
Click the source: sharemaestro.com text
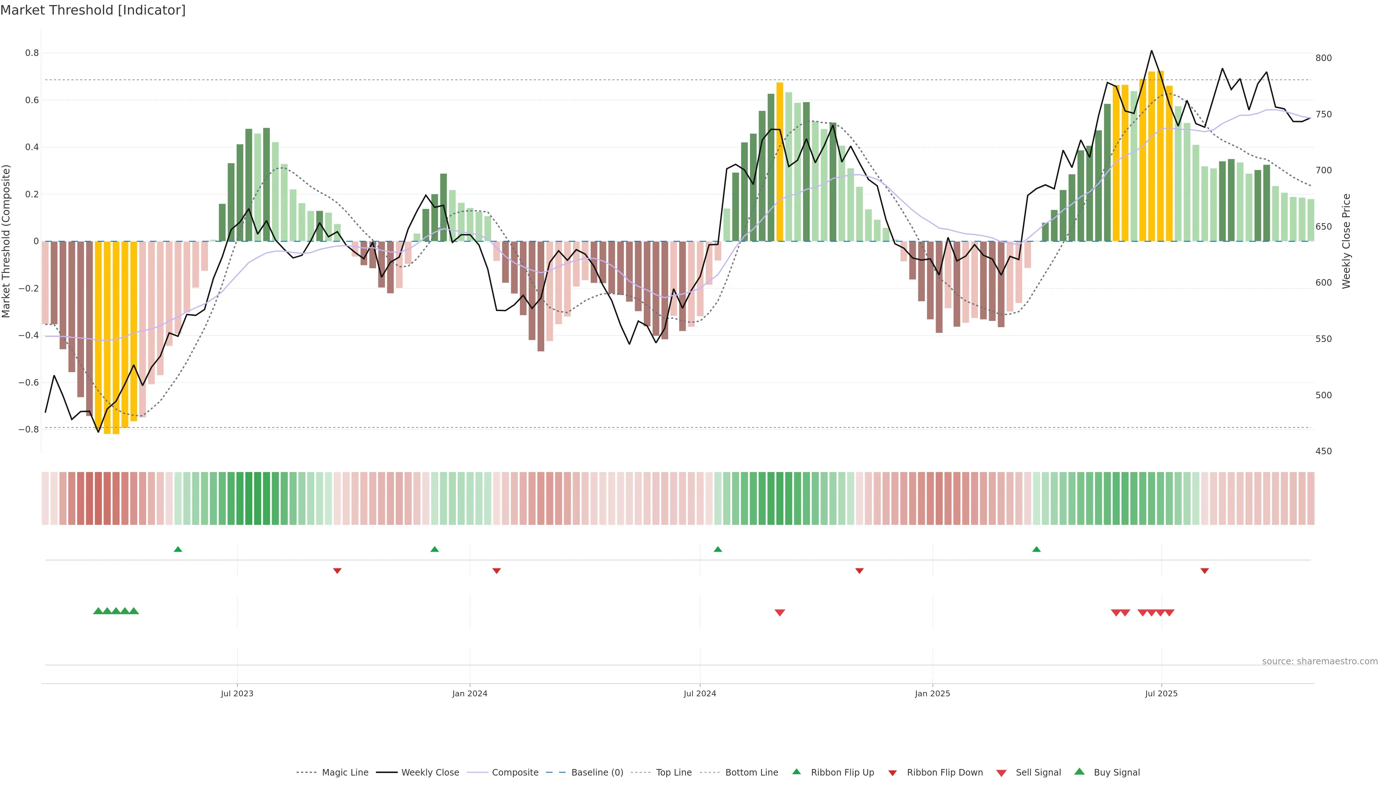[1320, 661]
